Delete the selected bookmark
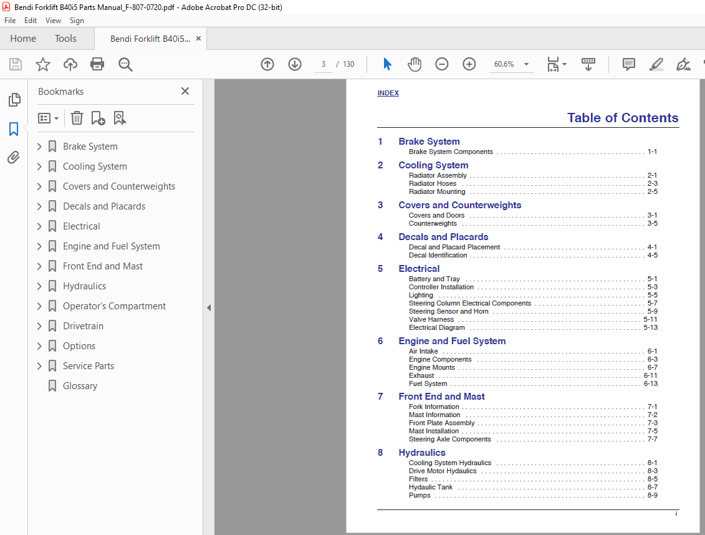Viewport: 705px width, 535px height. tap(77, 118)
